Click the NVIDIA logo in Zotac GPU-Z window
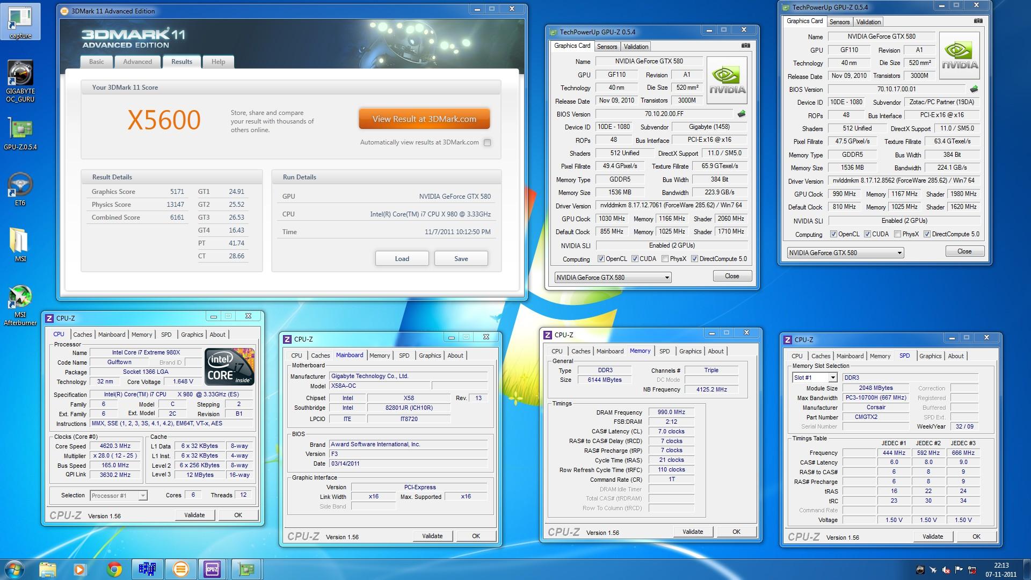This screenshot has width=1031, height=580. coord(960,55)
